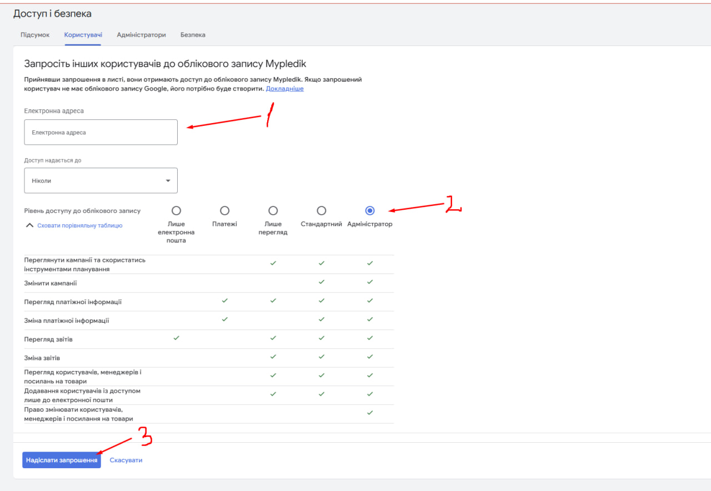Viewport: 711px width, 491px height.
Task: Click the Платежі checkmark in Зміна платіжної інформації row
Action: click(224, 319)
